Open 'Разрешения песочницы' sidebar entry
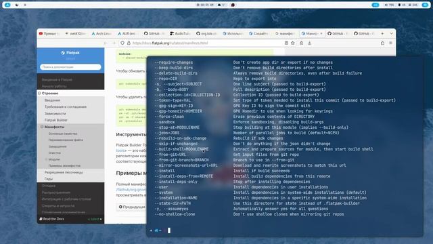Screen dimensions: 433x244 pyautogui.click(x=64, y=172)
